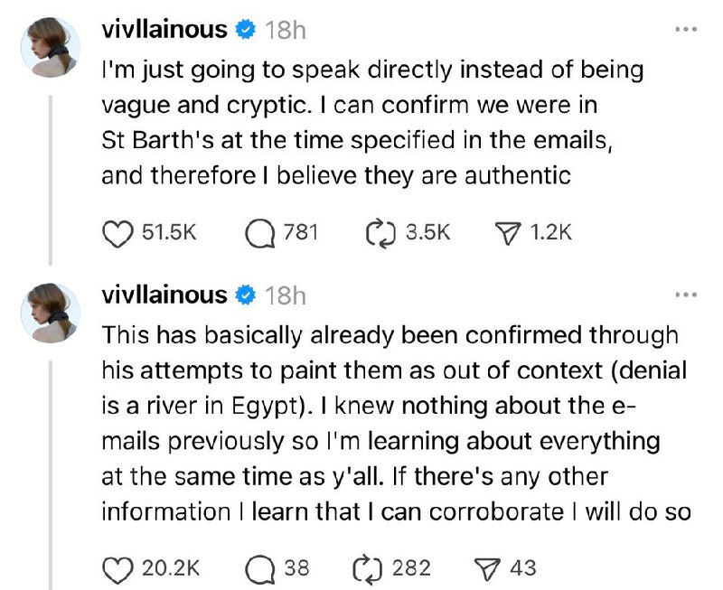
Task: Open vivllainous profile from second post username
Action: [164, 295]
